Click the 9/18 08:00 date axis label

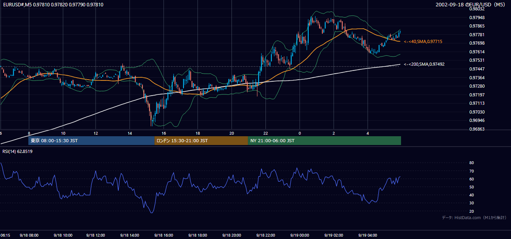tap(29, 235)
